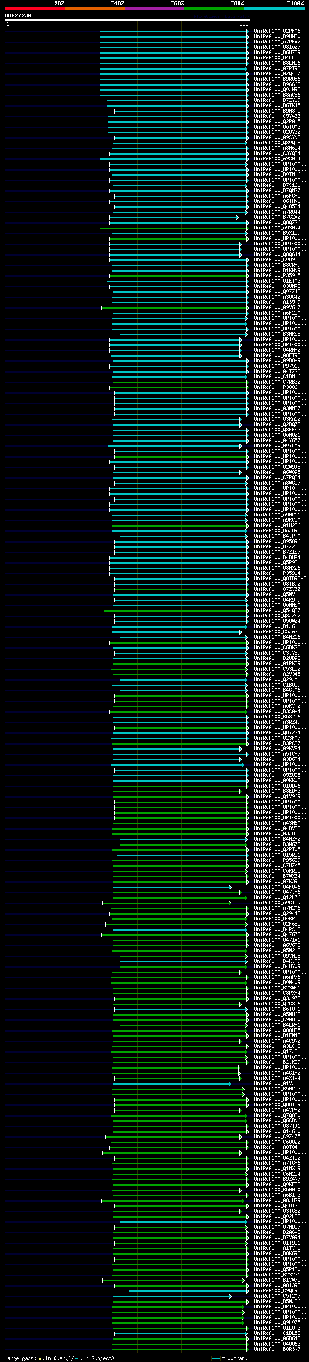Select the UniRef100_C5T2M7 label
Screen dimensions: 309x1362
pos(277,1296)
